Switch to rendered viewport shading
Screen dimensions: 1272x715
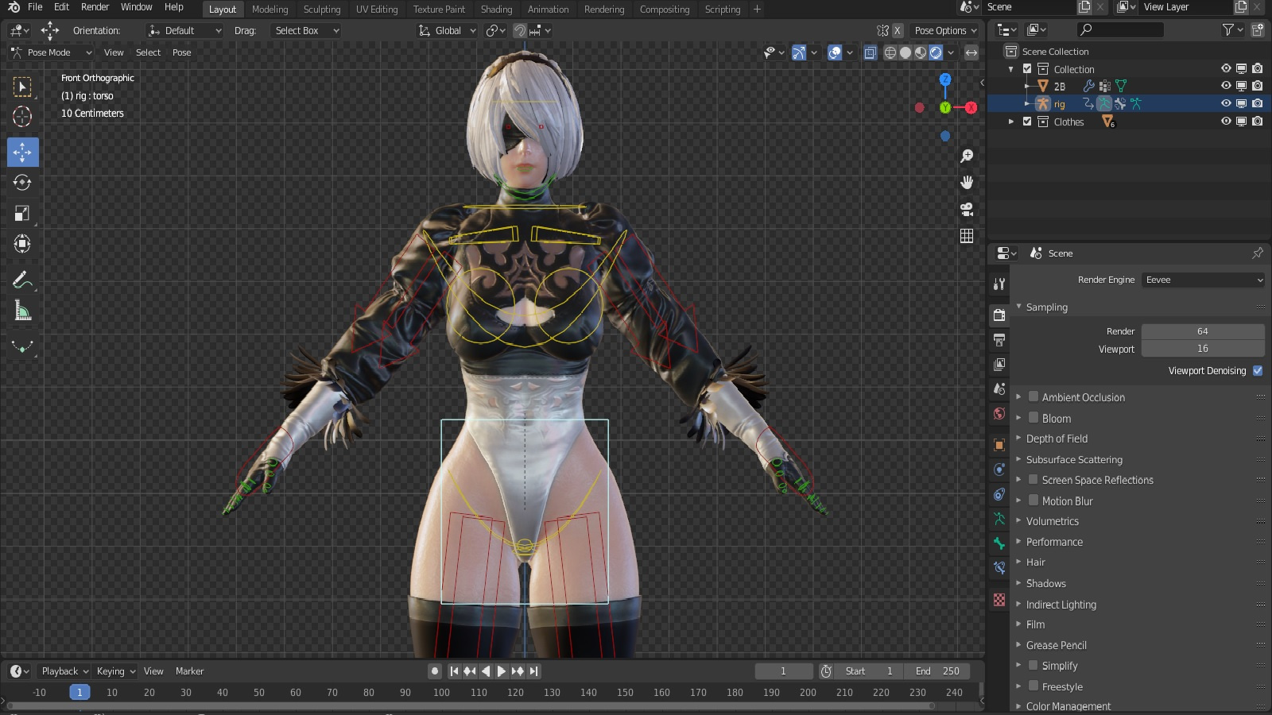tap(936, 52)
